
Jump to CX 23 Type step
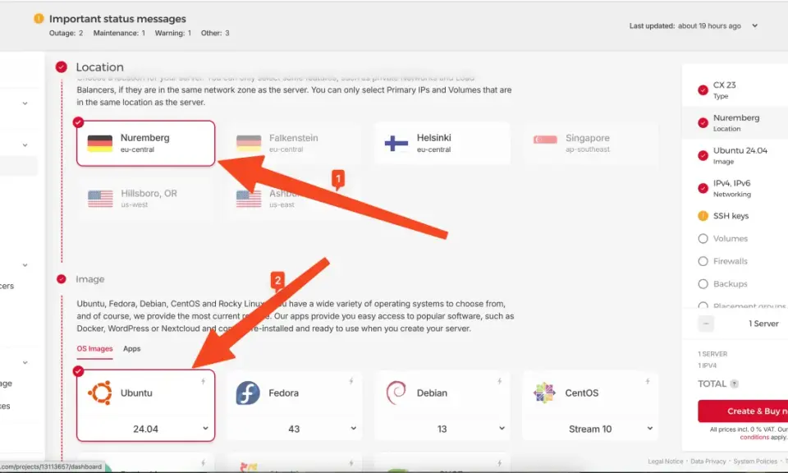coord(736,90)
